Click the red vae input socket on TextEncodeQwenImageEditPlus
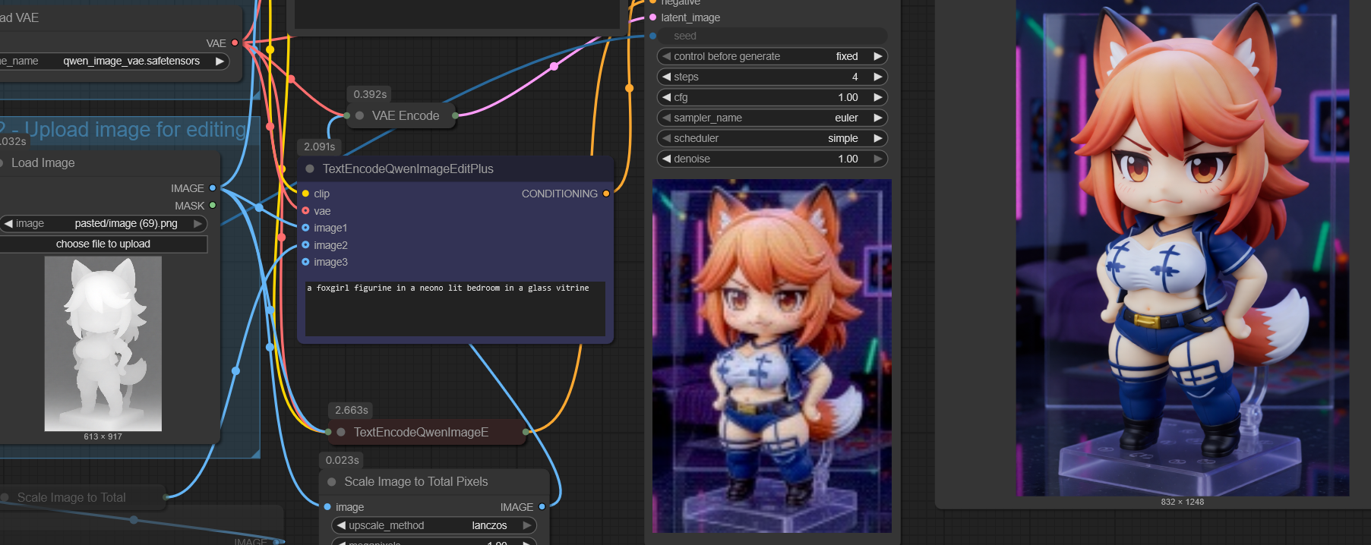1371x545 pixels. [305, 211]
